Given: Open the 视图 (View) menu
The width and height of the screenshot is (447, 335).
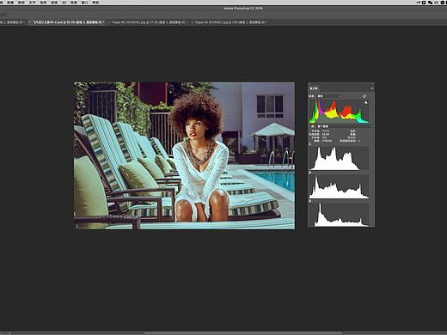Looking at the screenshot, I should pos(74,3).
